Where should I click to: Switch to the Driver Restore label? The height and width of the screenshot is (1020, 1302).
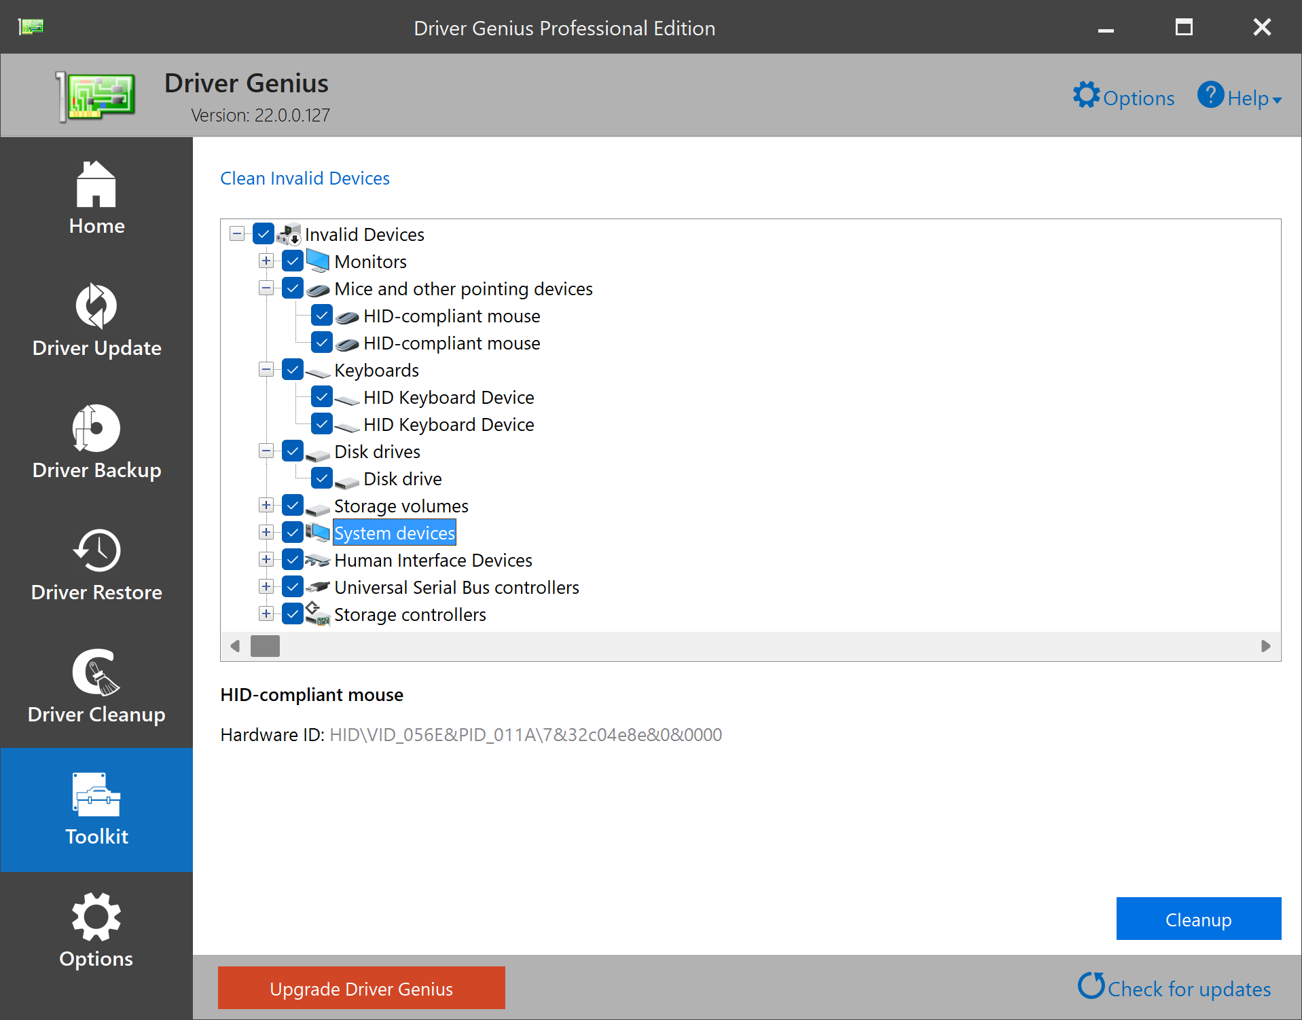tap(96, 592)
